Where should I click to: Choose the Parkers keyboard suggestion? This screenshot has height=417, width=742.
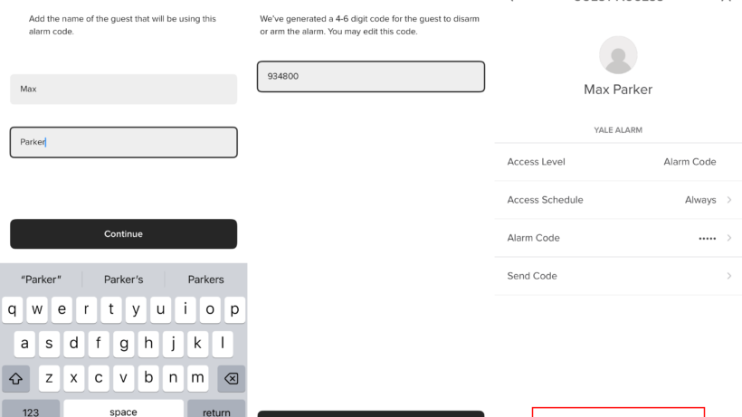[x=205, y=280]
